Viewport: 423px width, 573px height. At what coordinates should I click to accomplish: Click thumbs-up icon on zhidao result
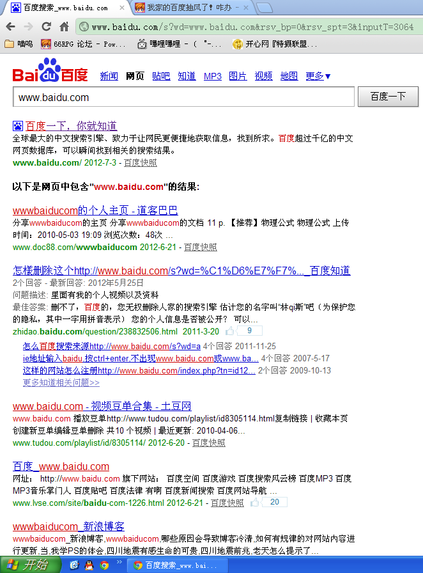[x=230, y=331]
